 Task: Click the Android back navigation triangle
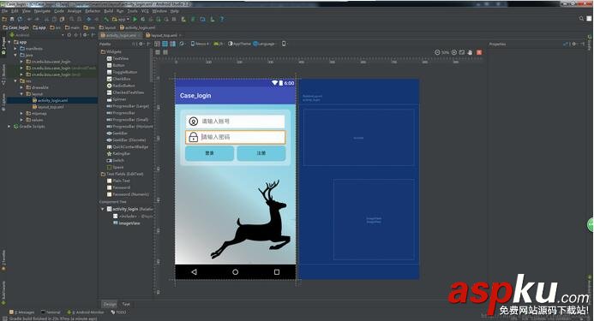pyautogui.click(x=194, y=272)
